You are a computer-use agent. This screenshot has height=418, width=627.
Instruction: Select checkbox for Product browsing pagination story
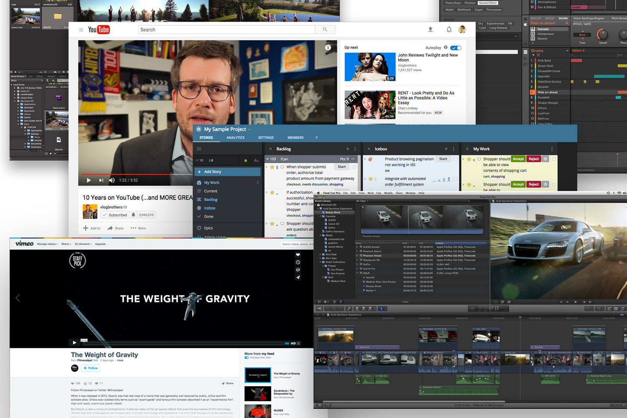456,159
